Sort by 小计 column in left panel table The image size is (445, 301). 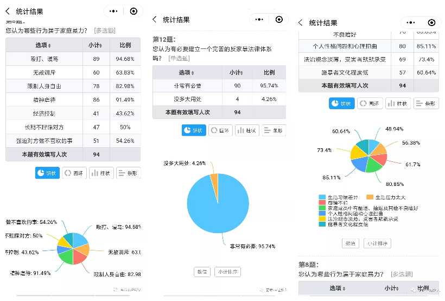[x=96, y=45]
